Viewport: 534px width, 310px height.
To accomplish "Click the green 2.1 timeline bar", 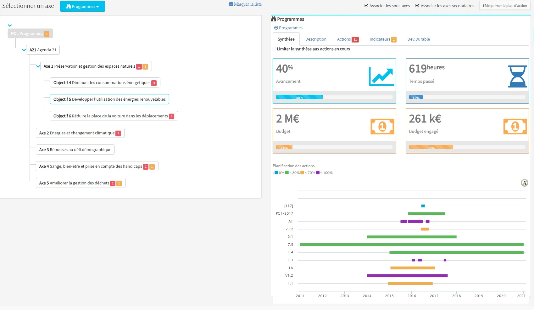I will click(412, 237).
